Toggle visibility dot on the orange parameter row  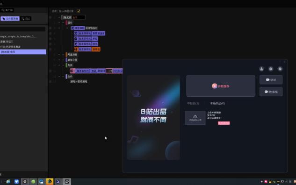pos(50,49)
